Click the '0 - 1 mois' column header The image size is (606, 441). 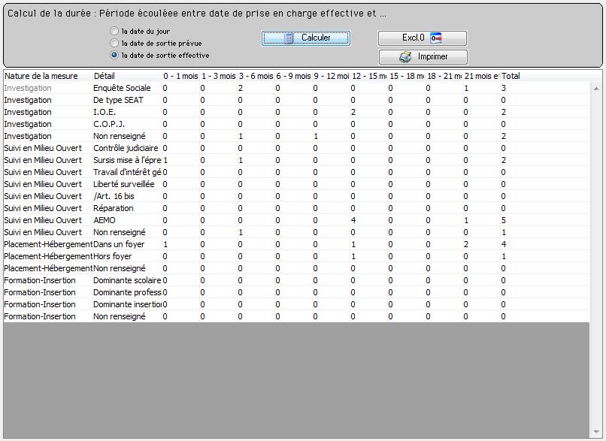point(180,76)
